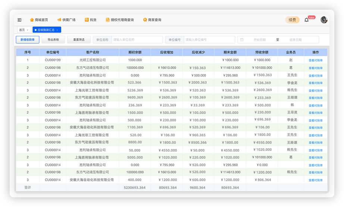Image resolution: width=344 pixels, height=207 pixels.
Task: Close the 首页 tab with its x
Action: coord(28,30)
